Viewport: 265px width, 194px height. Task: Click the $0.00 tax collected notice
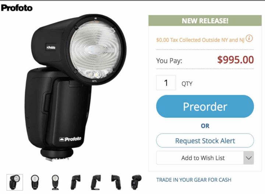200,40
